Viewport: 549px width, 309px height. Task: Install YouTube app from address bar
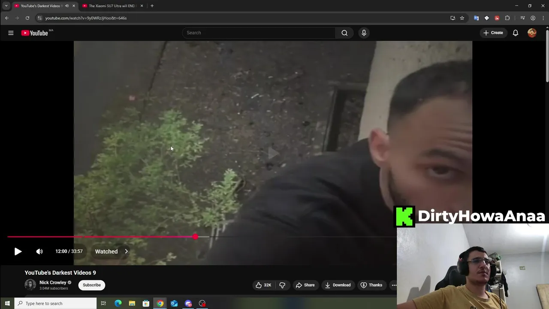pos(452,18)
